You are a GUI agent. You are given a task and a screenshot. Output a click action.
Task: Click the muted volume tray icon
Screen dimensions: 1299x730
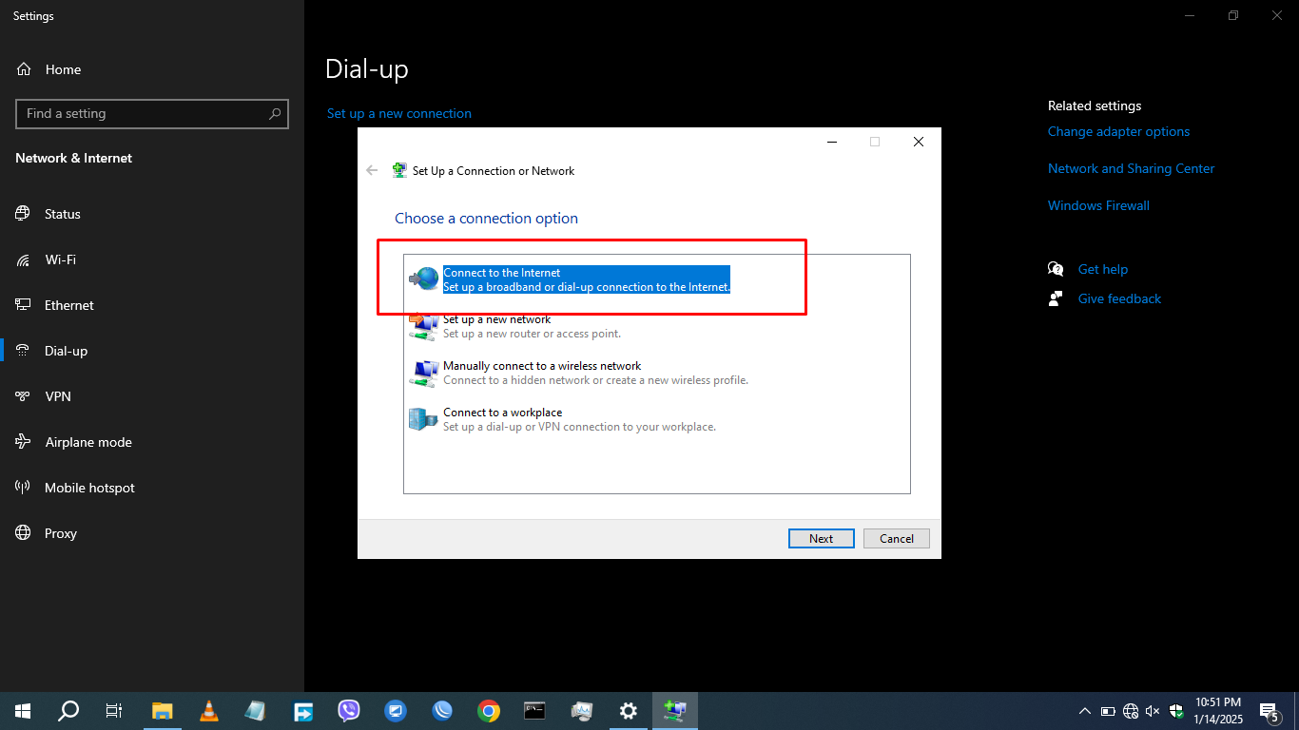point(1154,711)
